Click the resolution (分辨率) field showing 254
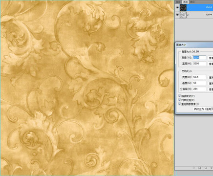Screen dimensions: 213x176 (199, 89)
